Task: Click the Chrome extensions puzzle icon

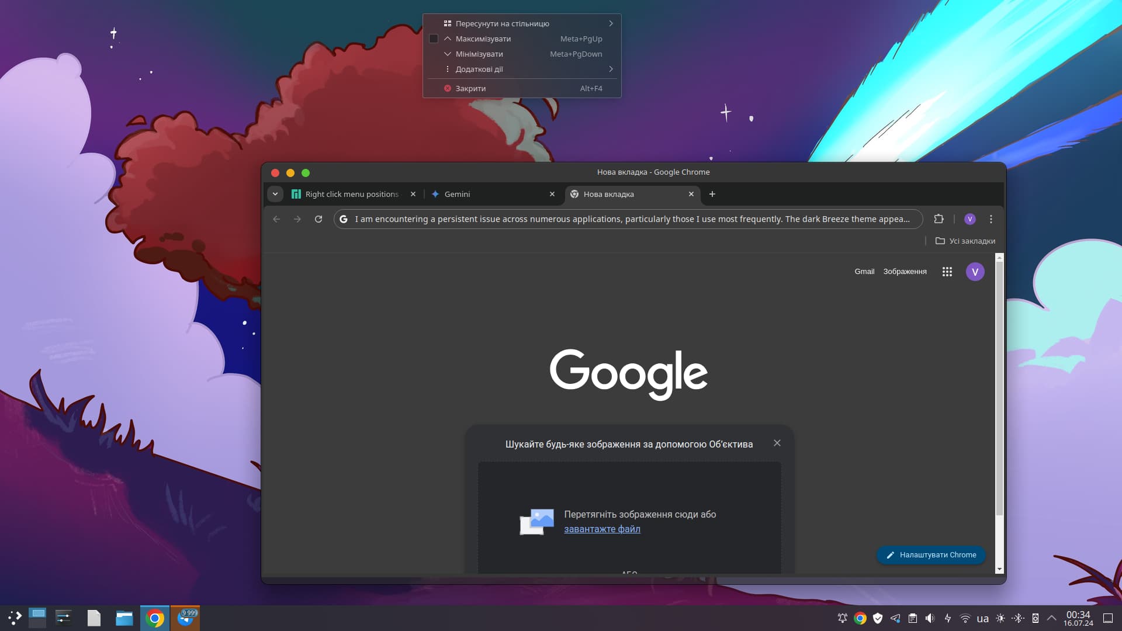Action: pos(939,219)
